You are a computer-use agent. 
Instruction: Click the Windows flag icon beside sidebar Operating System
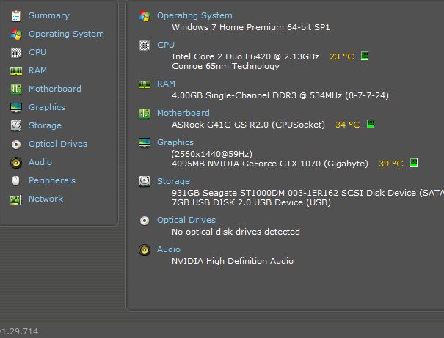(x=16, y=34)
